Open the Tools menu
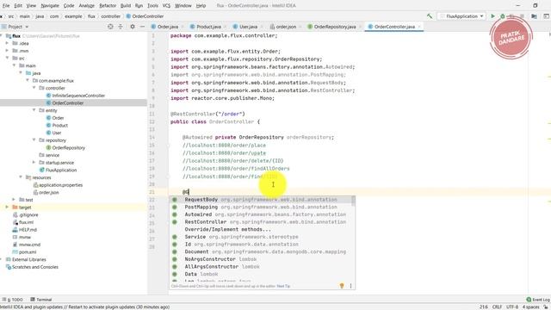Screen dimensions: 551x310 (x=152, y=6)
